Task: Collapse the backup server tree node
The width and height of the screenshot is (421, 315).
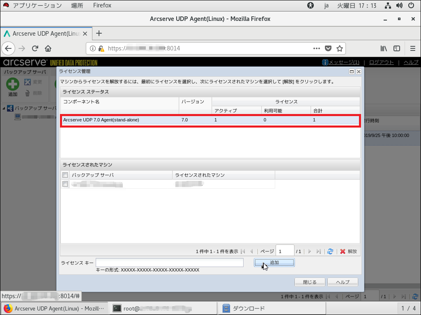Action: [x=4, y=108]
